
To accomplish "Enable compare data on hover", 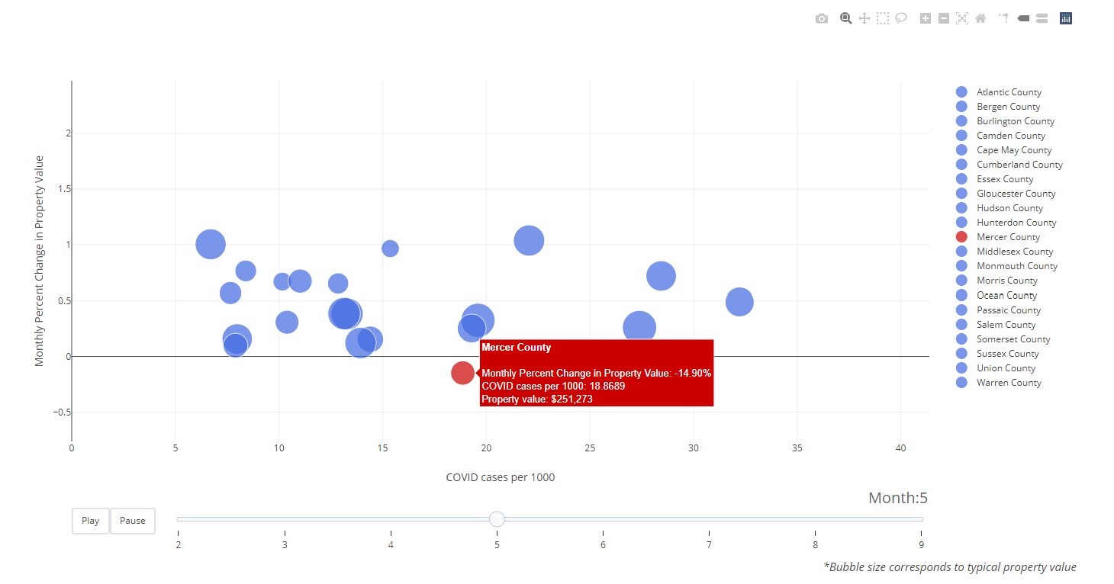I will coord(1042,18).
